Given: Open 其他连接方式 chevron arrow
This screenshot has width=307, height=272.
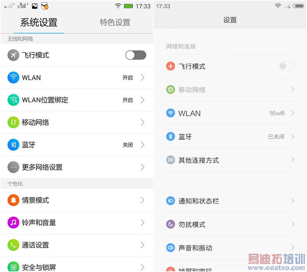Looking at the screenshot, I should (293, 160).
